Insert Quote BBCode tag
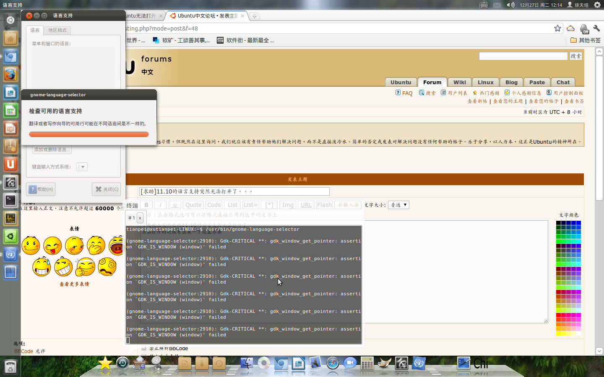Screen dimensions: 604x377 point(193,205)
